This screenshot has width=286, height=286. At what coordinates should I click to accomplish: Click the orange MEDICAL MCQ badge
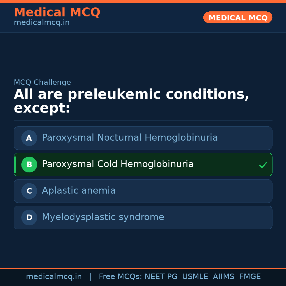pos(238,18)
